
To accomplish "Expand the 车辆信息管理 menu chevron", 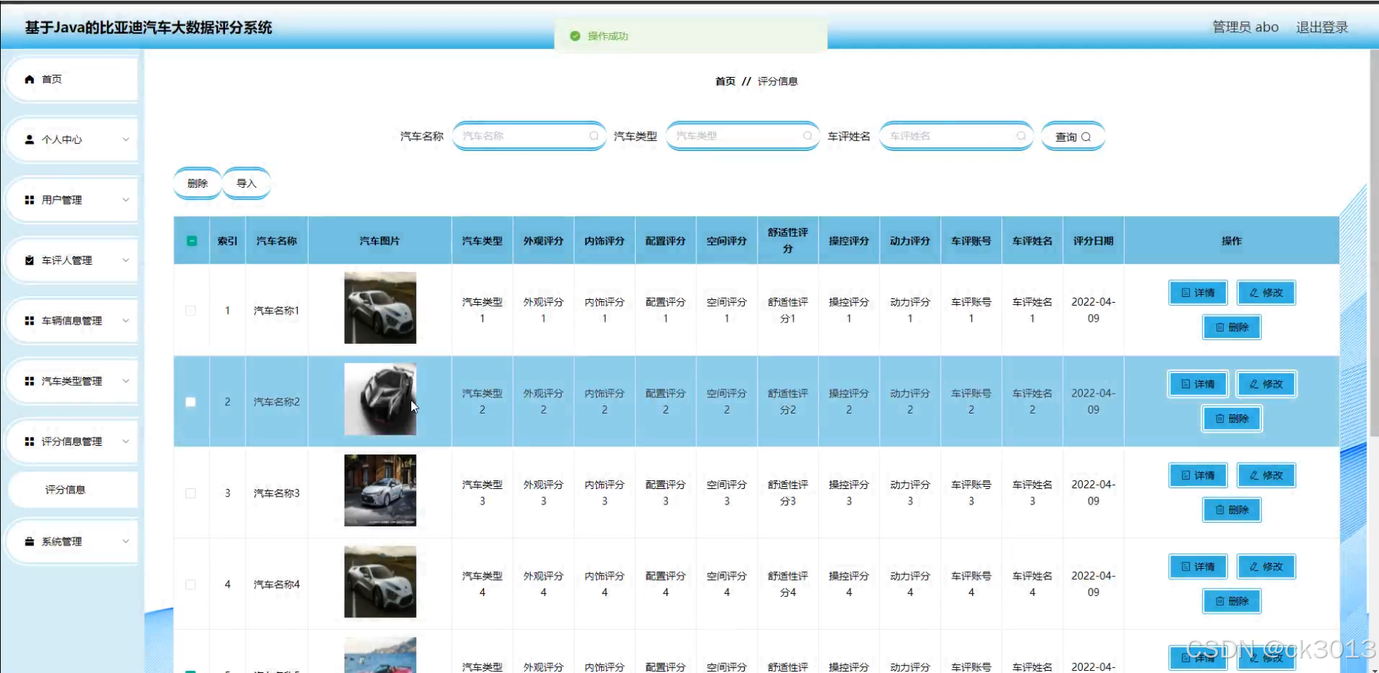I will (x=126, y=320).
